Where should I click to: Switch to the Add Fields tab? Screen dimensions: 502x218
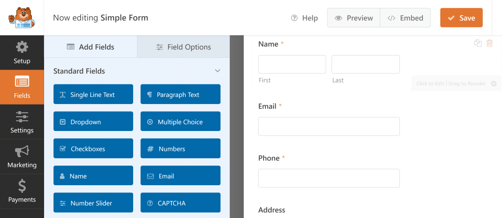tap(90, 47)
